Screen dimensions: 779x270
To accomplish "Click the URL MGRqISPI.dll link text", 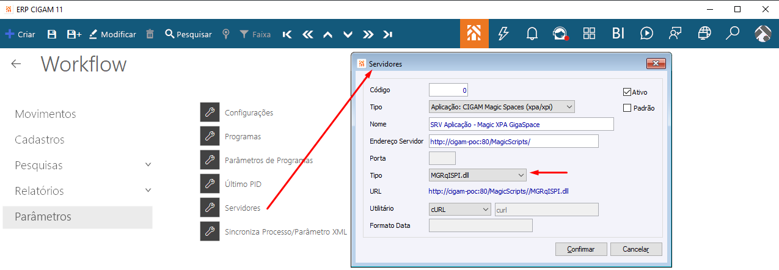I will pos(499,191).
